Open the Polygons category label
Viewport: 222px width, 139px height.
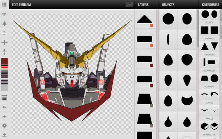click(209, 87)
